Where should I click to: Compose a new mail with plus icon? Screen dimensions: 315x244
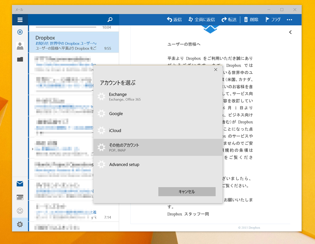point(20,32)
